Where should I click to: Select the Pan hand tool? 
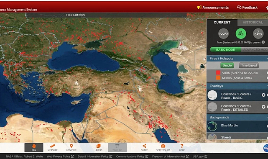pyautogui.click(x=34, y=148)
